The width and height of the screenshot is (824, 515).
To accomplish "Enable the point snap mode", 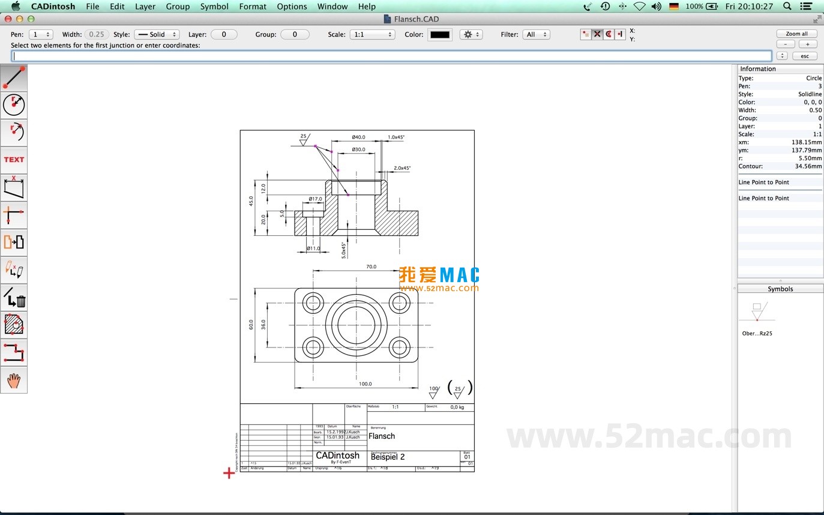I will point(586,34).
